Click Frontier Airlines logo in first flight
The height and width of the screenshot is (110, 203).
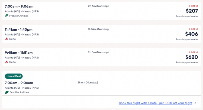pyautogui.click(x=7, y=16)
